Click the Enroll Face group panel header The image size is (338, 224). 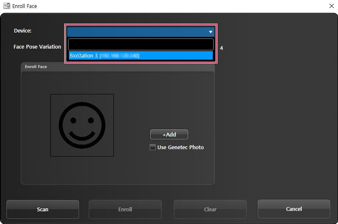tap(36, 67)
